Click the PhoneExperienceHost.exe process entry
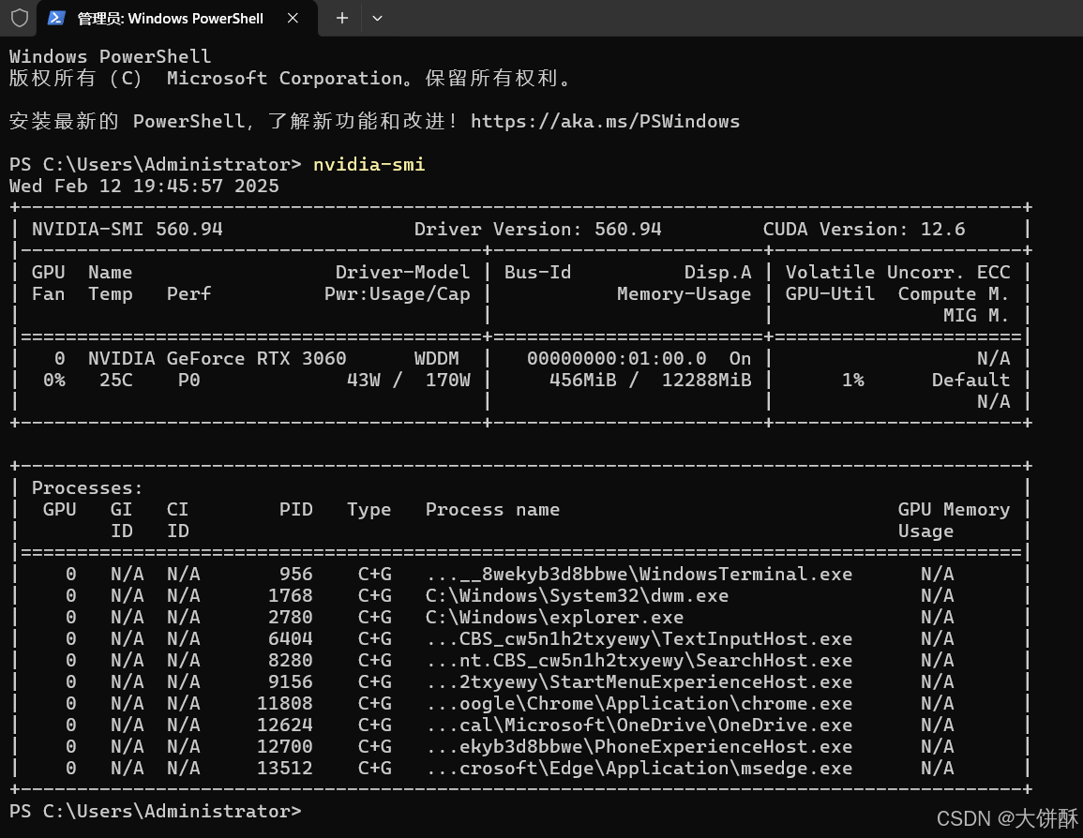This screenshot has height=838, width=1083. click(x=639, y=747)
